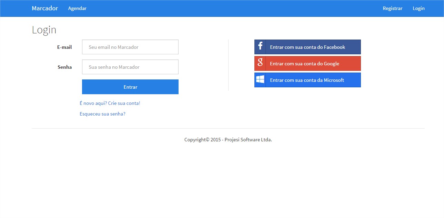This screenshot has width=444, height=218.
Task: Open the Marcador brand link
Action: [x=45, y=8]
